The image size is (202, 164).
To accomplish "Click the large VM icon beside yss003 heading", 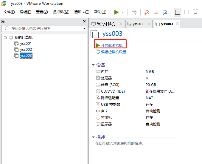I will coord(95,34).
